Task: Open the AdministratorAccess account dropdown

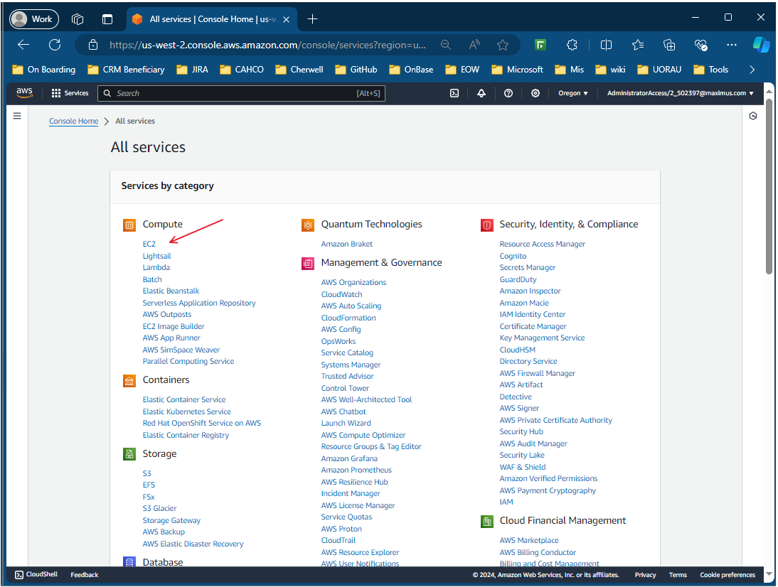Action: (680, 93)
